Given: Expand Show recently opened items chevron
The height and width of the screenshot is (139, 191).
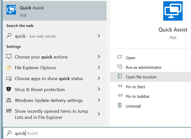Looking at the screenshot, I should coord(99,114).
